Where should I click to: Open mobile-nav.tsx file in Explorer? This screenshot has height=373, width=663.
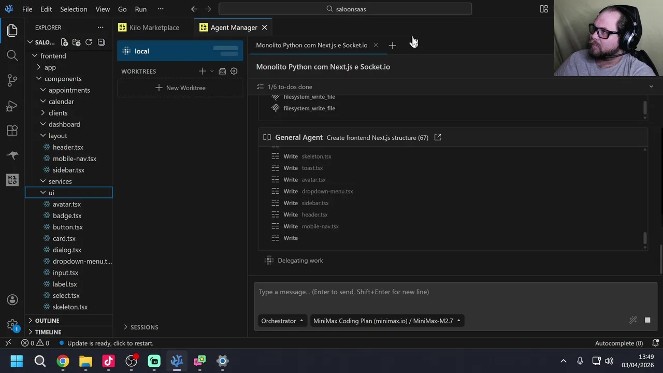74,159
